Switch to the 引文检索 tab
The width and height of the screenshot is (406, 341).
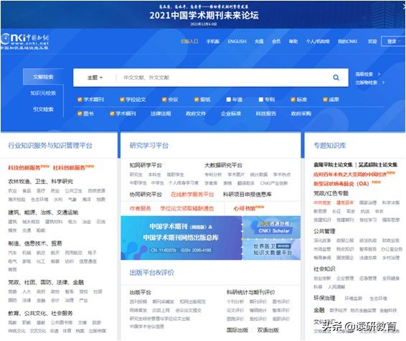click(x=43, y=109)
